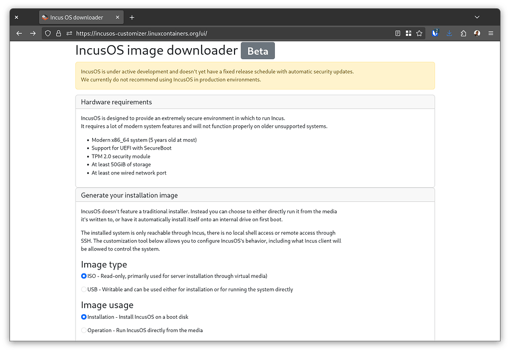Click the tracking protection shield icon

coord(47,33)
